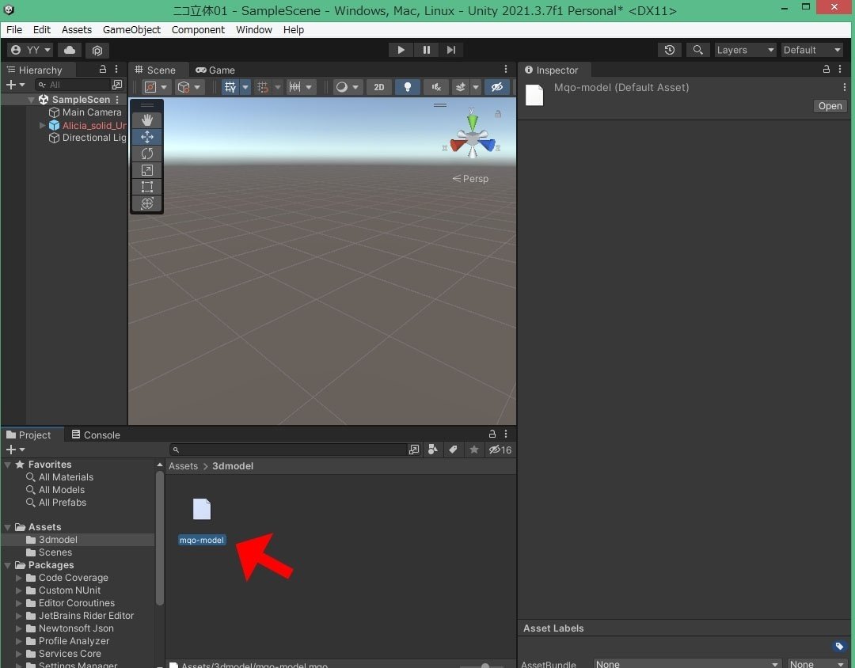This screenshot has height=668, width=855.
Task: Open Hierarchy panel three-dot menu
Action: tap(116, 70)
